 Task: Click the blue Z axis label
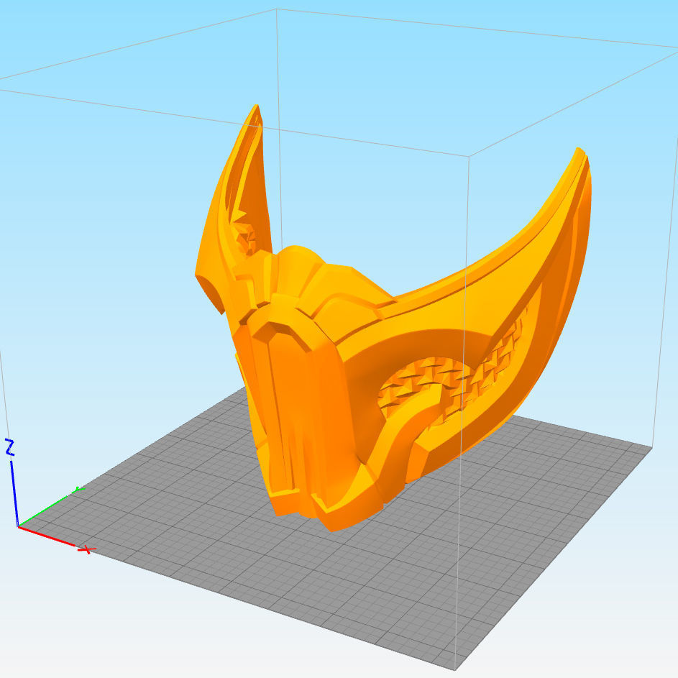click(x=10, y=447)
